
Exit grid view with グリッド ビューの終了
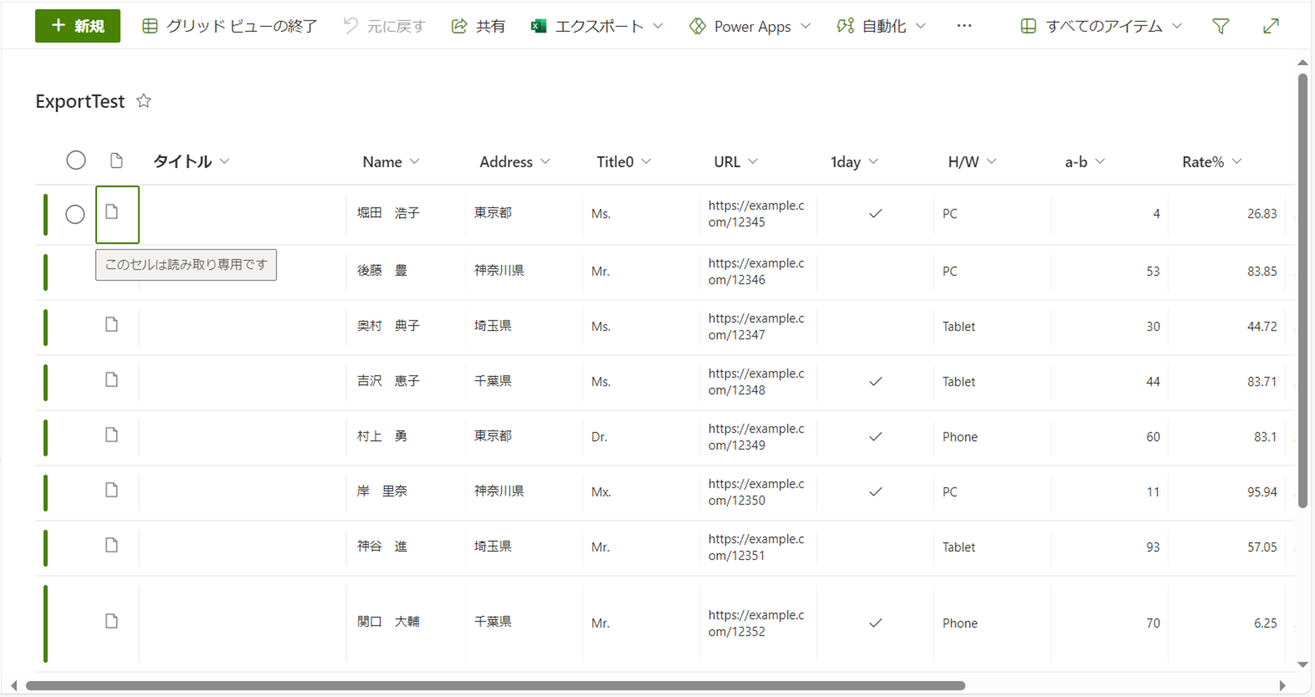tap(230, 26)
